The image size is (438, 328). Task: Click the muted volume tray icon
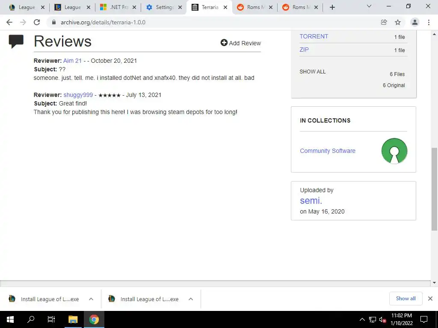pos(382,319)
